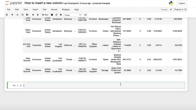This screenshot has width=196, height=110.
Task: Run the current cell
Action: point(45,15)
